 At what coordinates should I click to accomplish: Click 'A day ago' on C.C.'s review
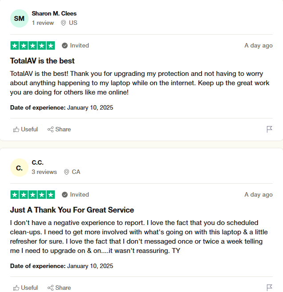pos(259,194)
